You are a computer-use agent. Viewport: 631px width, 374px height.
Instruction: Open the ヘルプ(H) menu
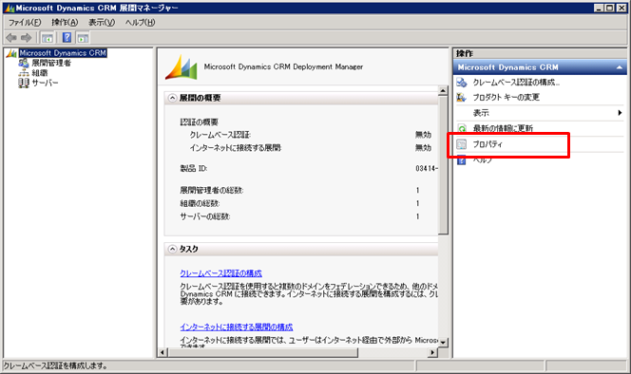click(x=140, y=23)
